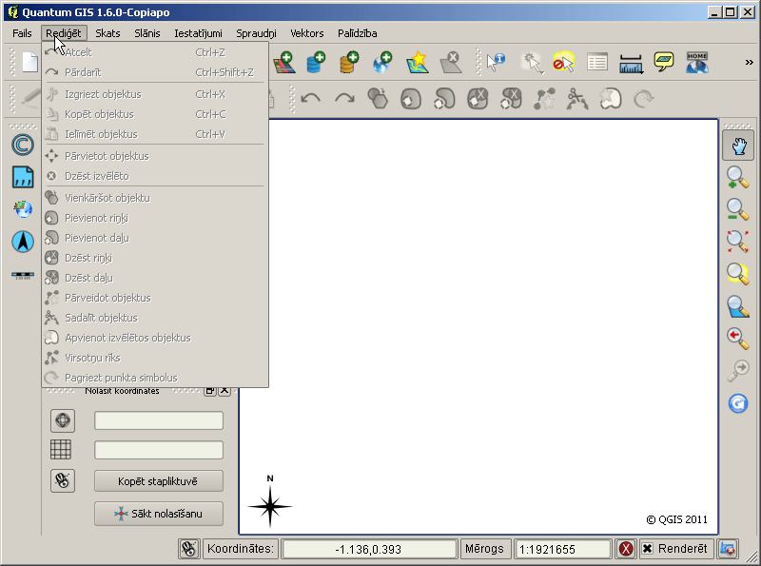Close the open Rediģēt menu
The width and height of the screenshot is (761, 566).
[x=64, y=33]
